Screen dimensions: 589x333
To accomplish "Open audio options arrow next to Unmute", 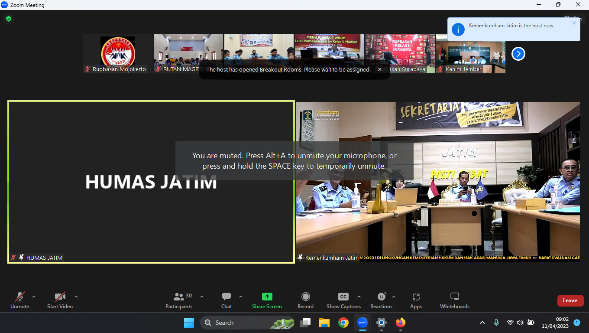I will click(x=34, y=297).
